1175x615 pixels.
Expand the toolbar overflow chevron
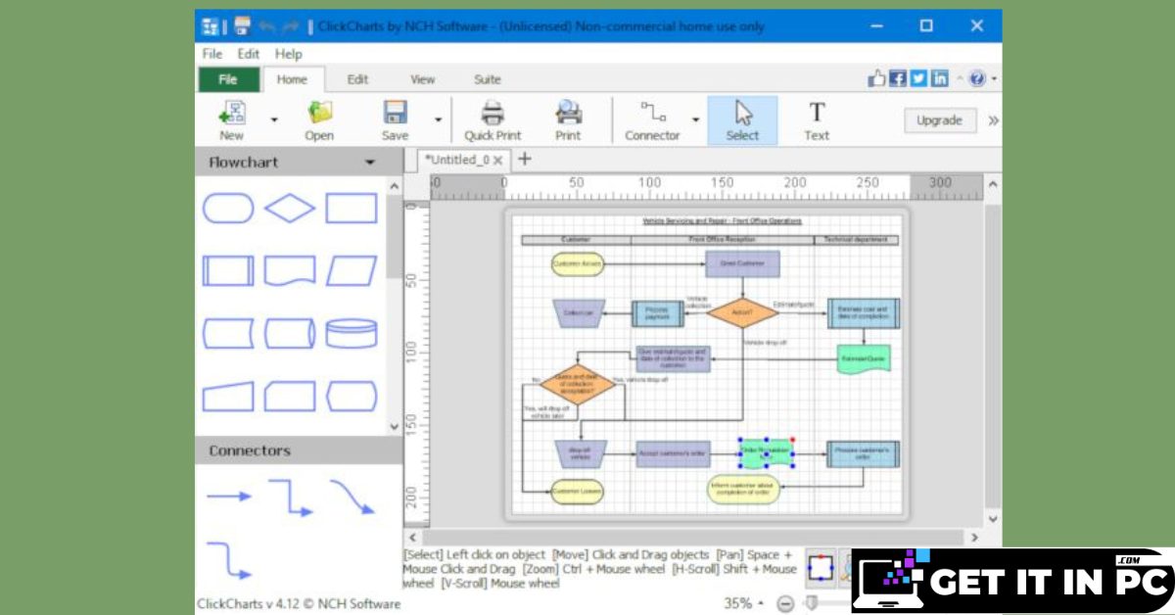point(993,120)
